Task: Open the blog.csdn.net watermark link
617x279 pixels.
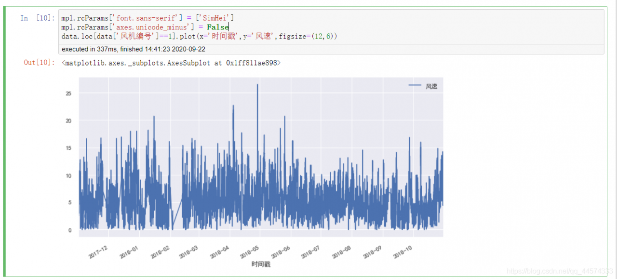Action: 560,272
